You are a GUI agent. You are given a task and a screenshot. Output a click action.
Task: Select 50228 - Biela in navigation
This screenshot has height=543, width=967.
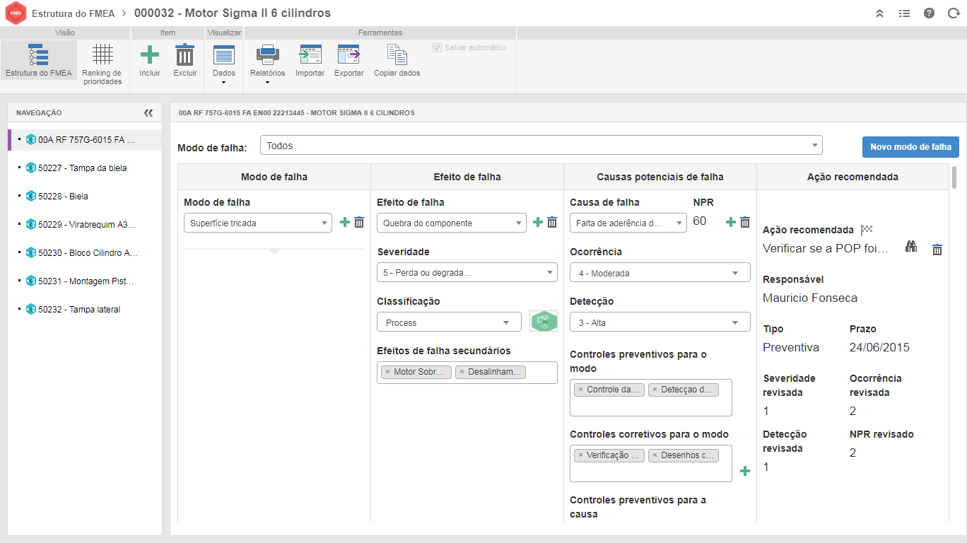tap(63, 197)
